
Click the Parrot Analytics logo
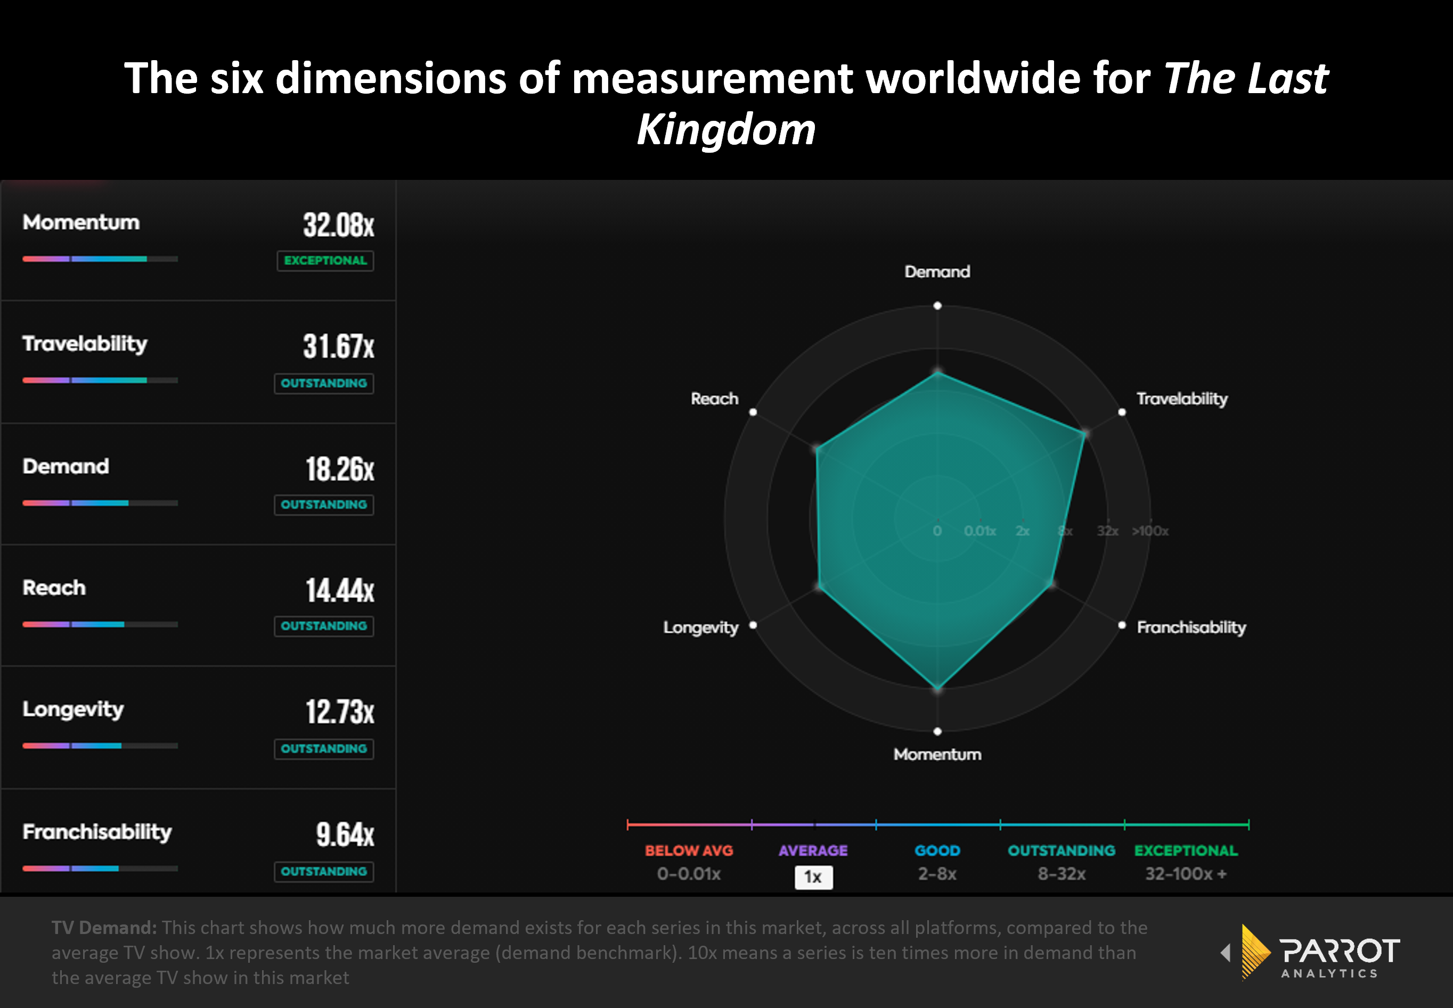(x=1310, y=952)
